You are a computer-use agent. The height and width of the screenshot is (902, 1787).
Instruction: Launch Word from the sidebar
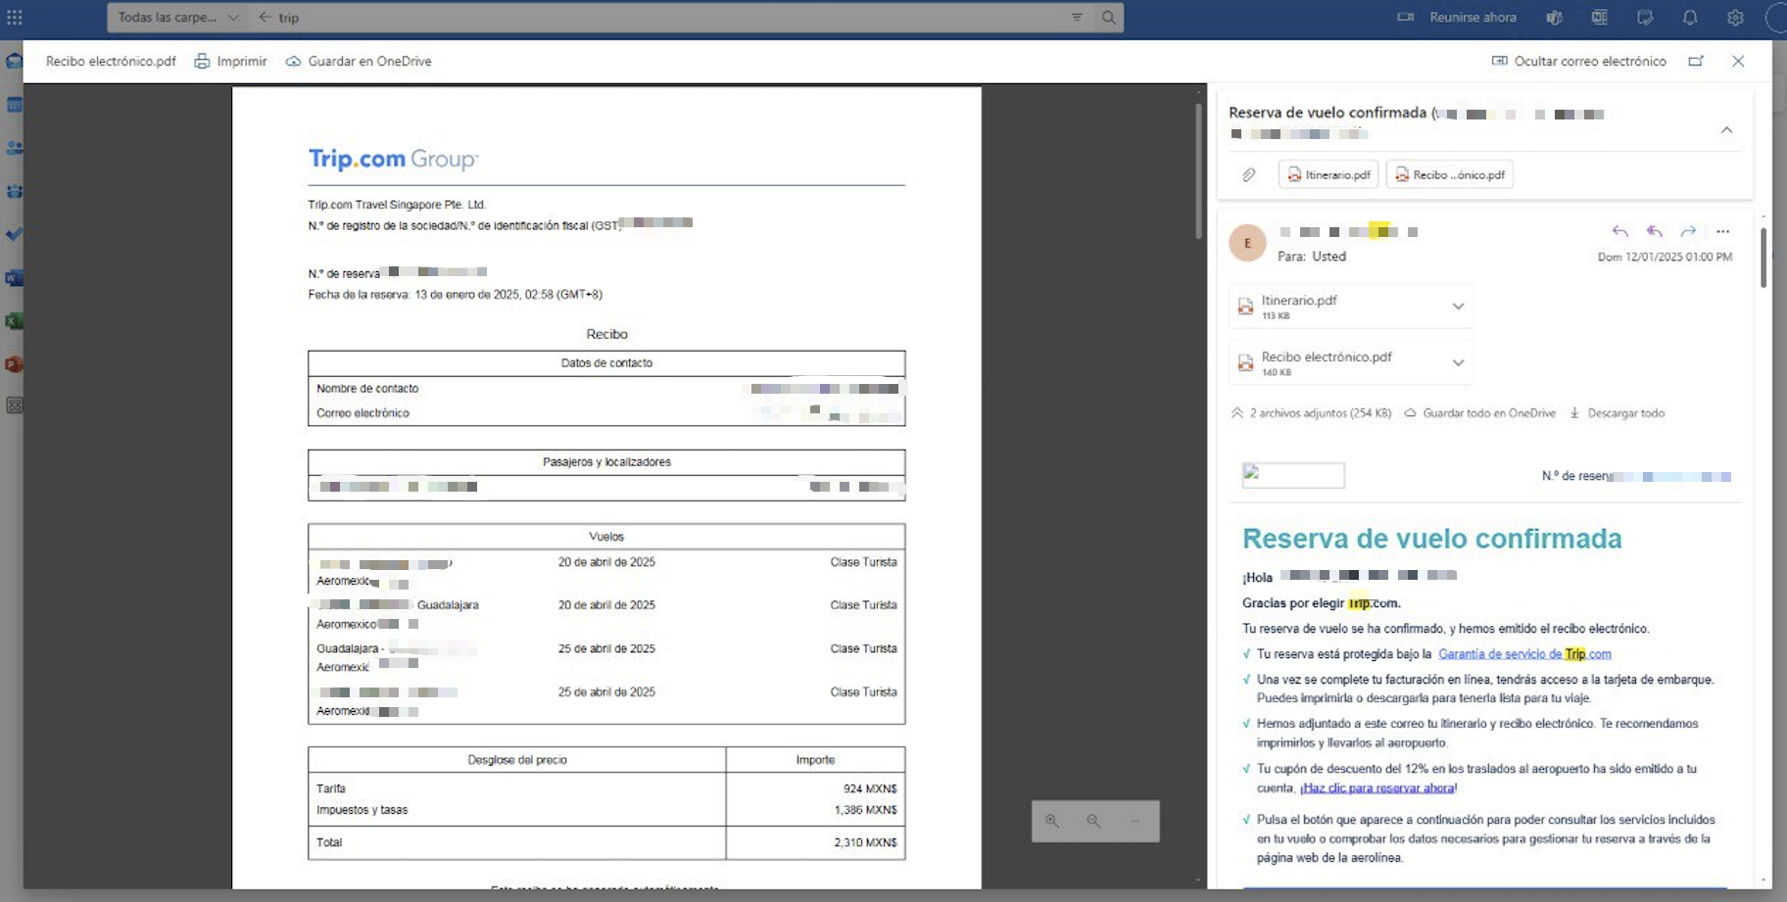tap(15, 278)
